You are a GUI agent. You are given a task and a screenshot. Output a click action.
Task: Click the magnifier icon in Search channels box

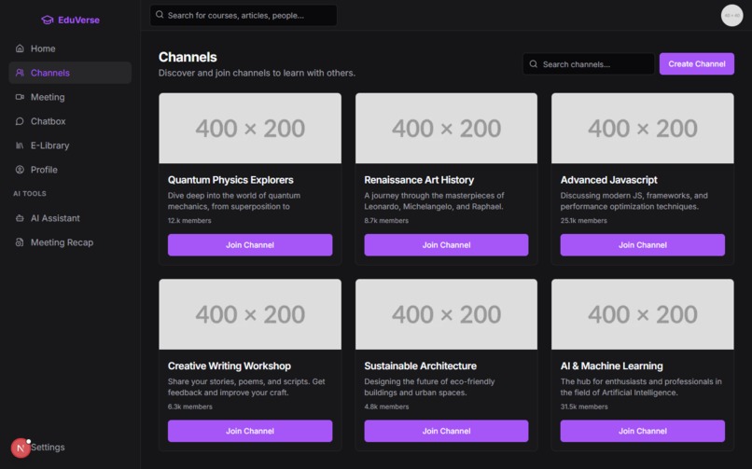[x=534, y=63]
